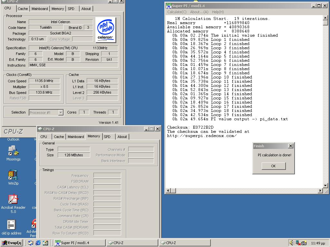This screenshot has width=330, height=247.
Task: Switch to SPD tab in front CPU-Z window
Action: pyautogui.click(x=107, y=136)
